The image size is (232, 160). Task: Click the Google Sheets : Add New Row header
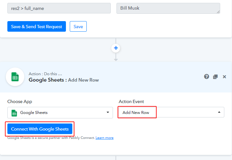pos(64,80)
